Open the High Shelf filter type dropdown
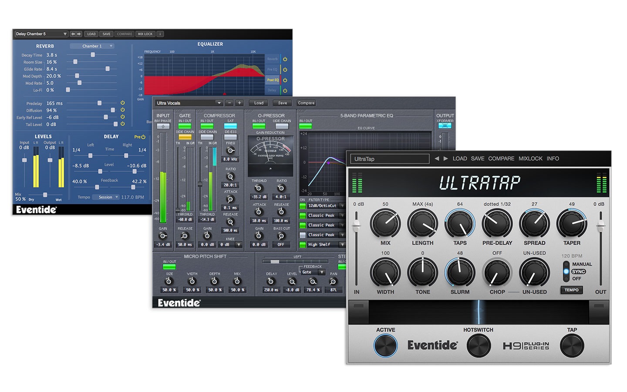The width and height of the screenshot is (627, 392). click(341, 244)
